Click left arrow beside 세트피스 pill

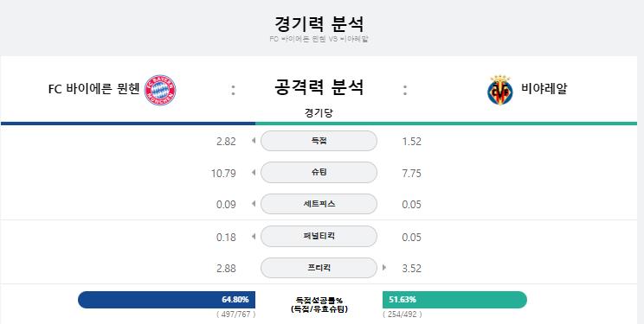(254, 204)
